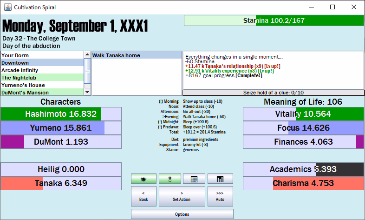Select the Hashimoto character bar

61,114
